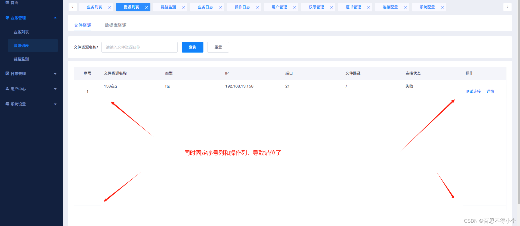
Task: Close the 用户管理 tab with its X
Action: [295, 7]
